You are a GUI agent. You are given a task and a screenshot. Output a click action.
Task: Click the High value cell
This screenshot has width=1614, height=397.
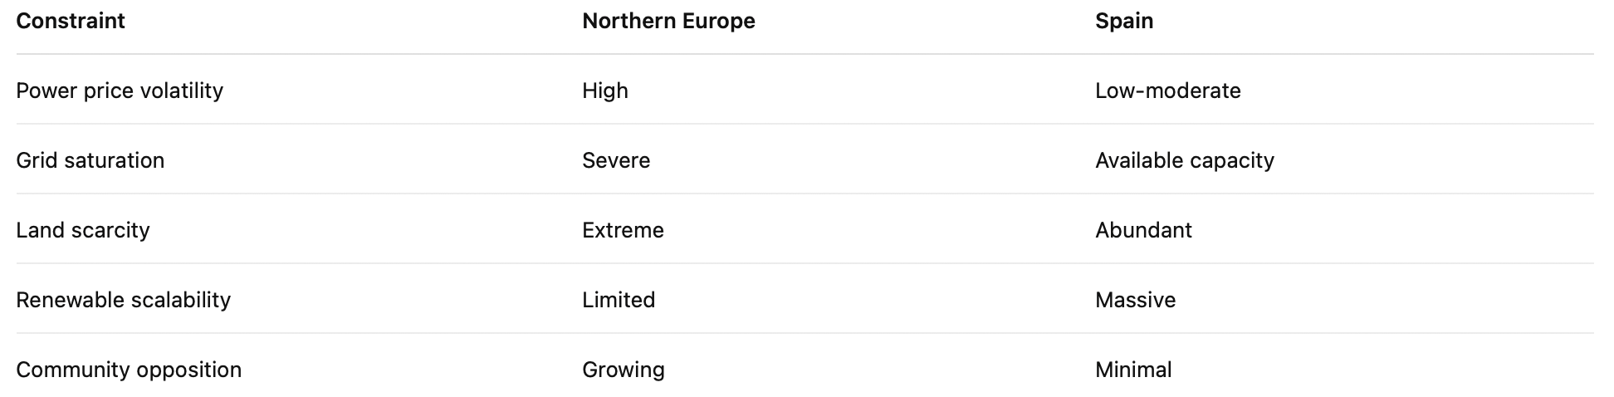[605, 91]
